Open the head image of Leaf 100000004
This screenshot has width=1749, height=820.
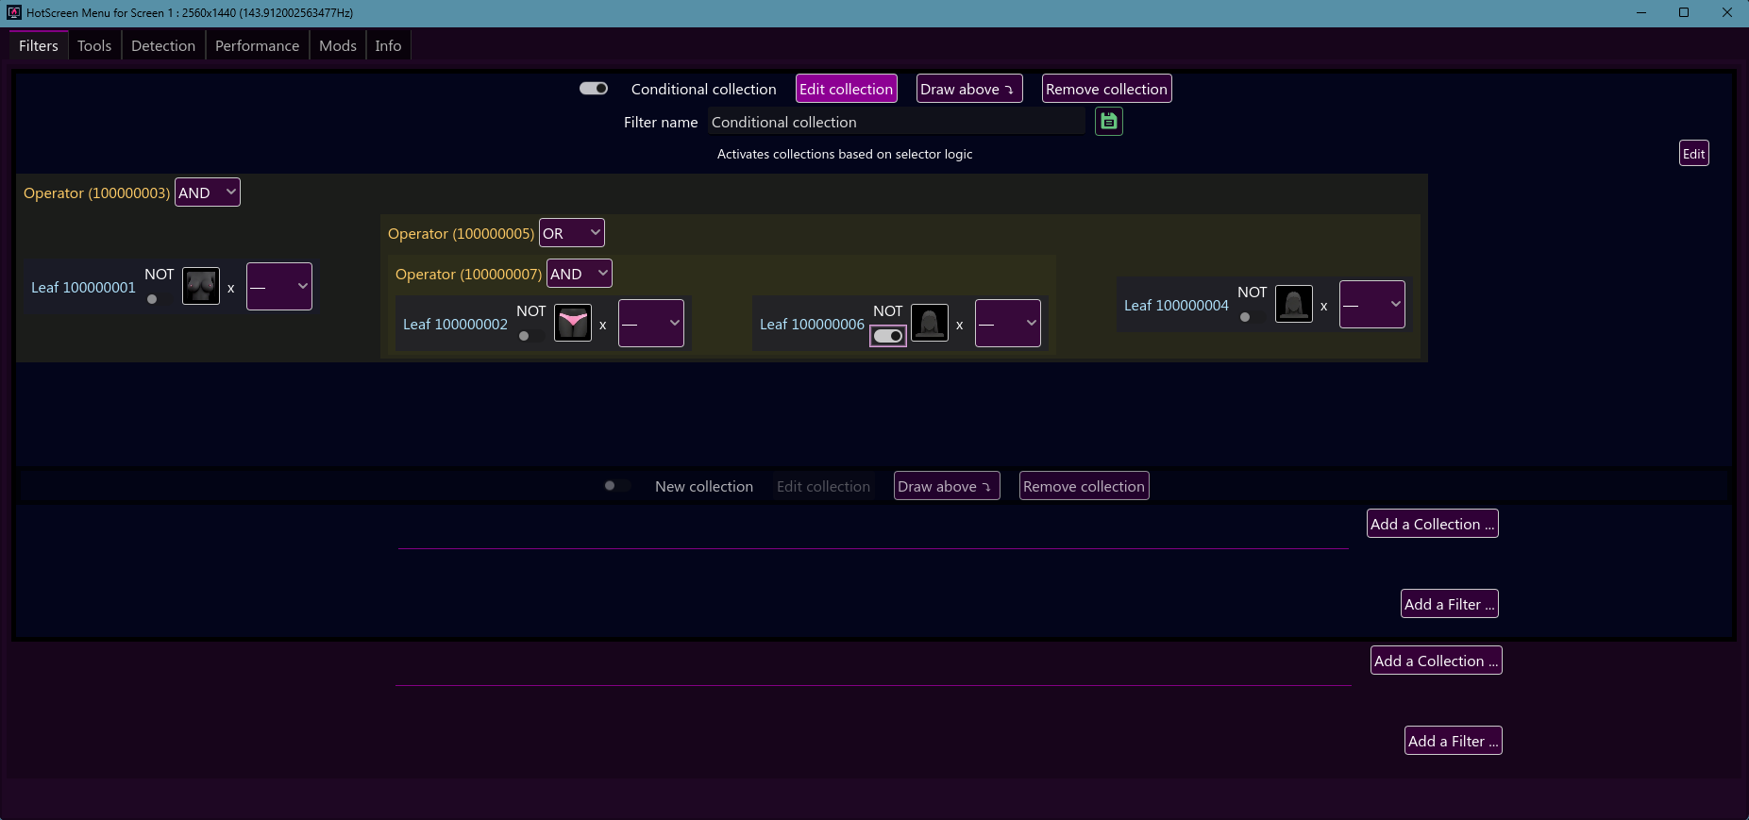tap(1294, 304)
